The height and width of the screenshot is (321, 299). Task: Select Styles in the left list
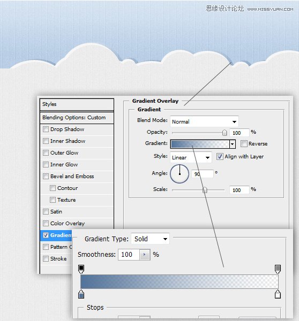tap(77, 104)
